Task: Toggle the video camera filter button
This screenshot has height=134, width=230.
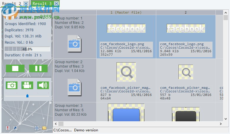Action: coord(27,85)
